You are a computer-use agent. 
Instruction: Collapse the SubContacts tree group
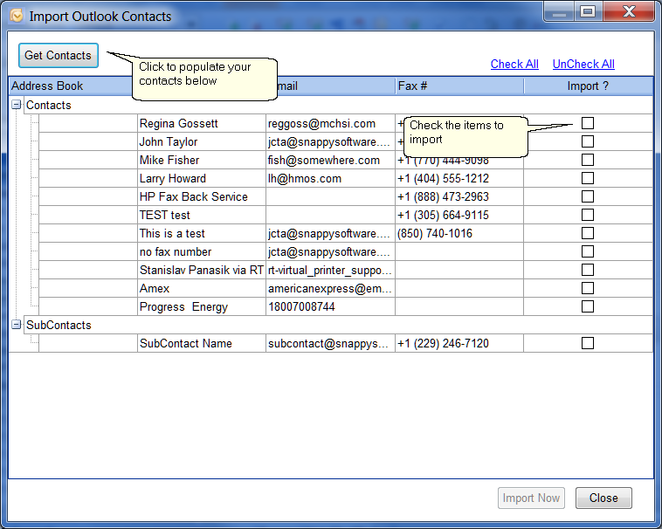[x=17, y=325]
